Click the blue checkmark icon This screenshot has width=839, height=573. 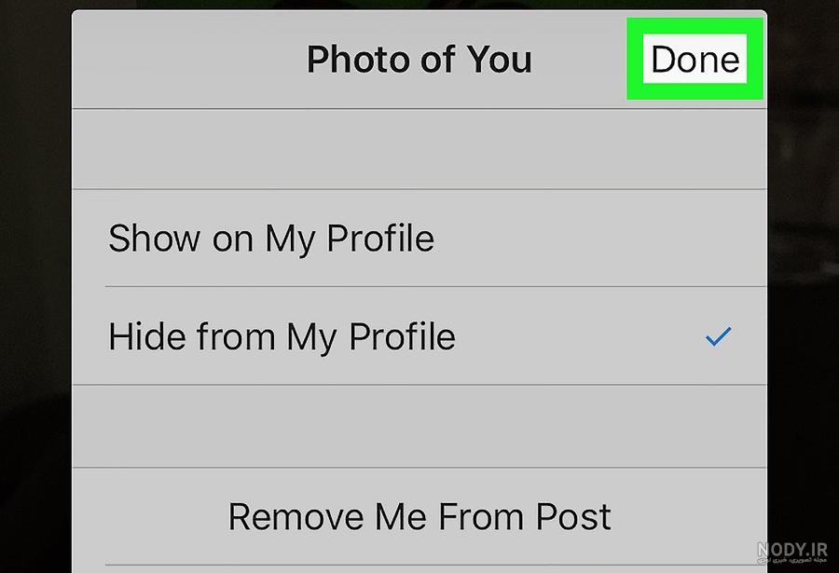coord(718,336)
